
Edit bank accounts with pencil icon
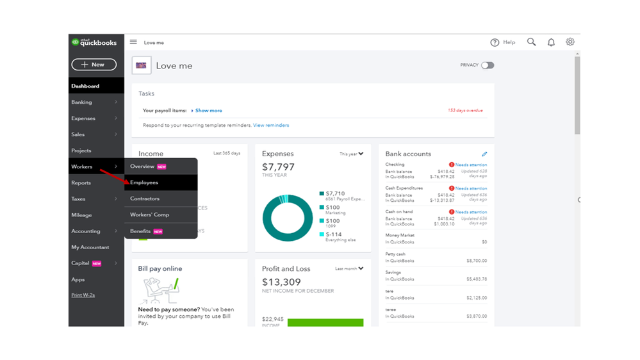click(x=484, y=154)
